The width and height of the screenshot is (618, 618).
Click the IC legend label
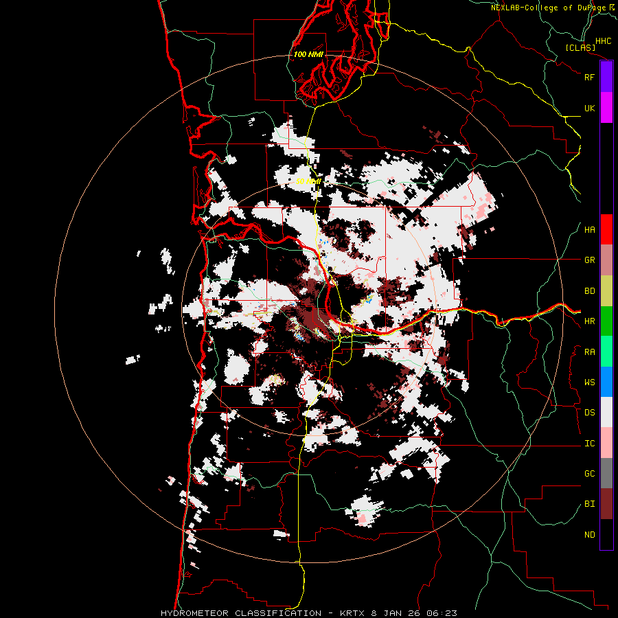[x=589, y=444]
